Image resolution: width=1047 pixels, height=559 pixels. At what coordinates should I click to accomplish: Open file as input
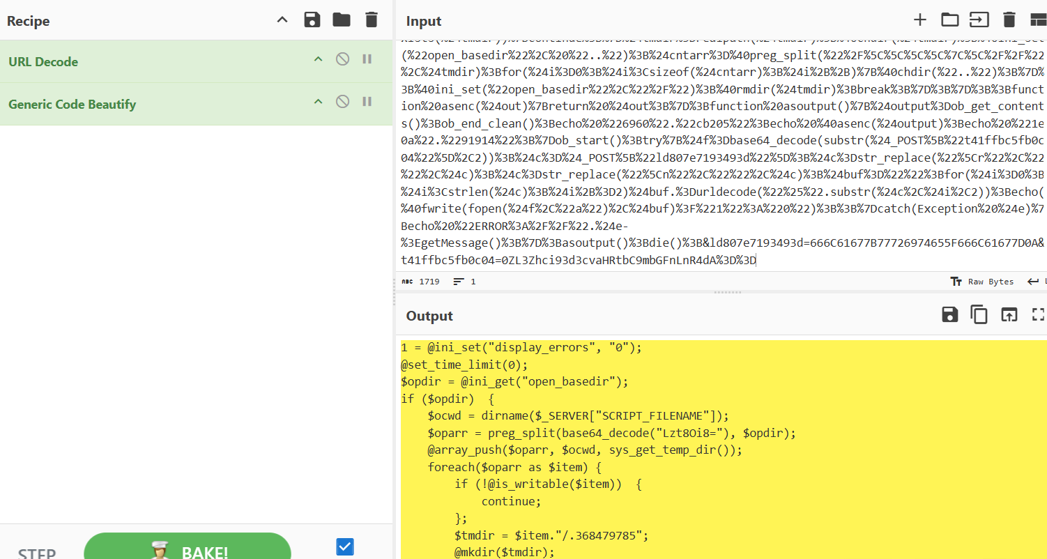pyautogui.click(x=979, y=20)
